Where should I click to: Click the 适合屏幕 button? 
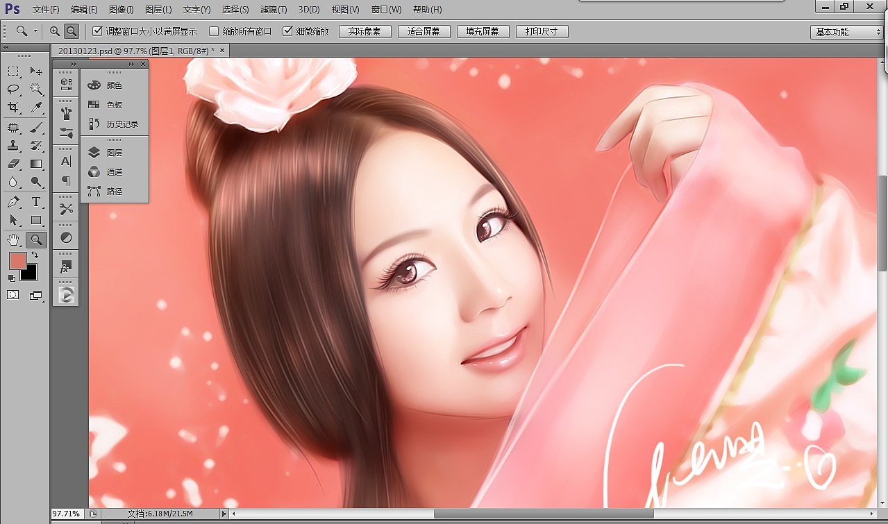click(x=424, y=32)
